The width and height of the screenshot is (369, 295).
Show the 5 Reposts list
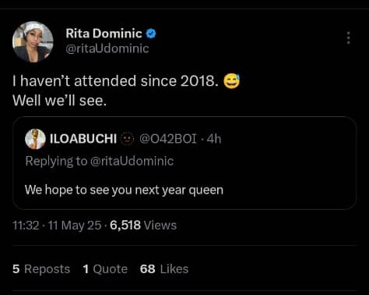(41, 269)
